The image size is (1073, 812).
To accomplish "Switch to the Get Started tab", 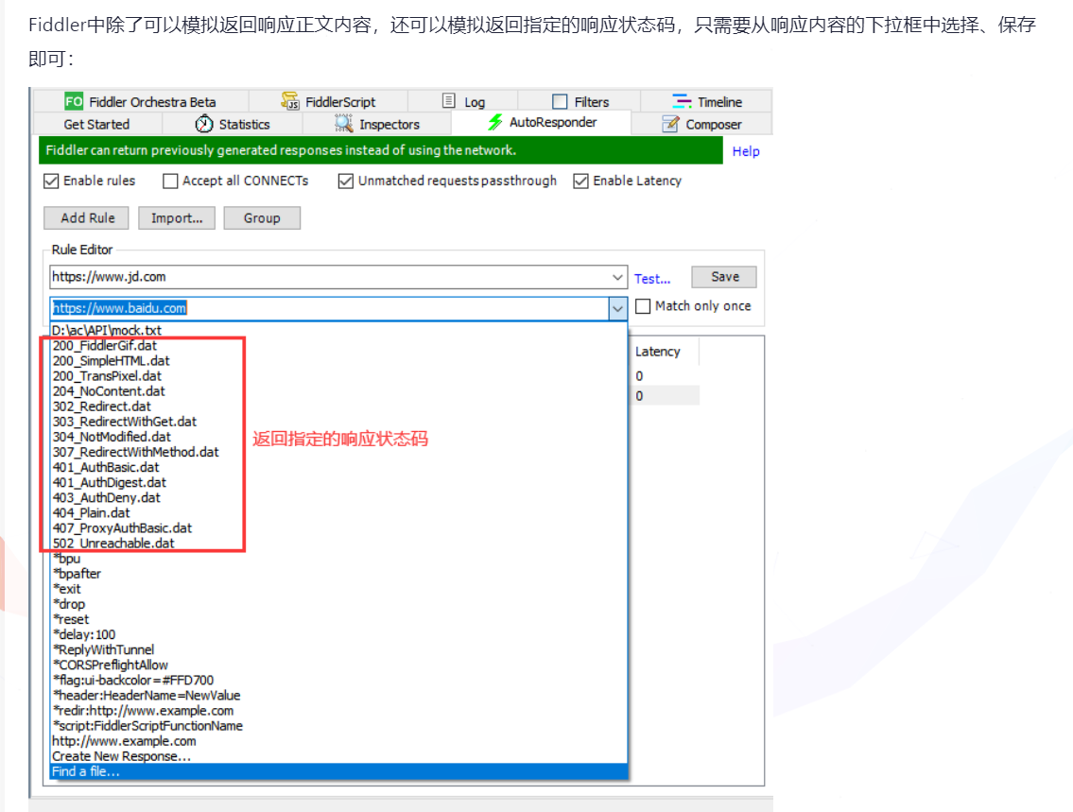I will [96, 124].
